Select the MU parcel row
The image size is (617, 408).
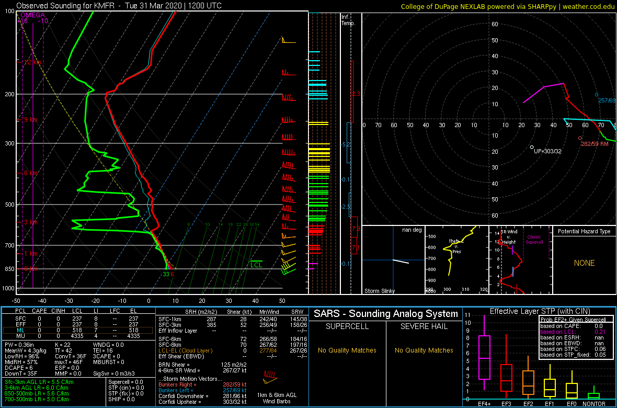pyautogui.click(x=78, y=337)
